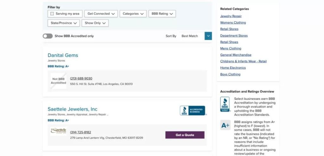Click the BBB accreditation seal in overview
The width and height of the screenshot is (324, 156).
(x=225, y=104)
